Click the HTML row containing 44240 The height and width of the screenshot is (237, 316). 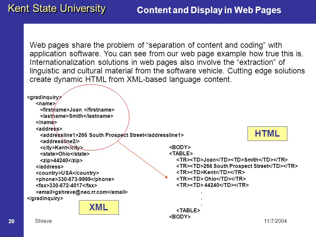point(212,185)
